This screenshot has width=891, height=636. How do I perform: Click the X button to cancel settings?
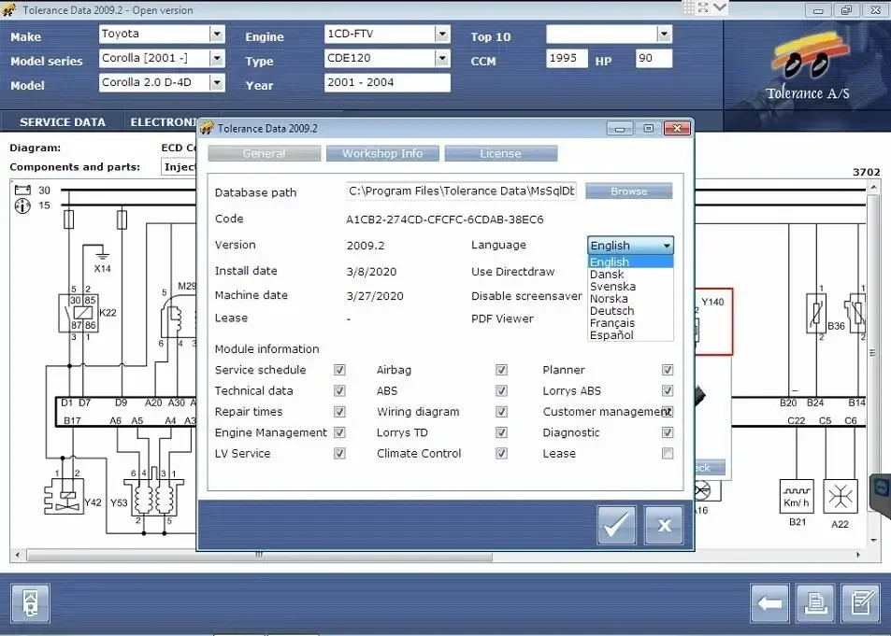click(664, 525)
